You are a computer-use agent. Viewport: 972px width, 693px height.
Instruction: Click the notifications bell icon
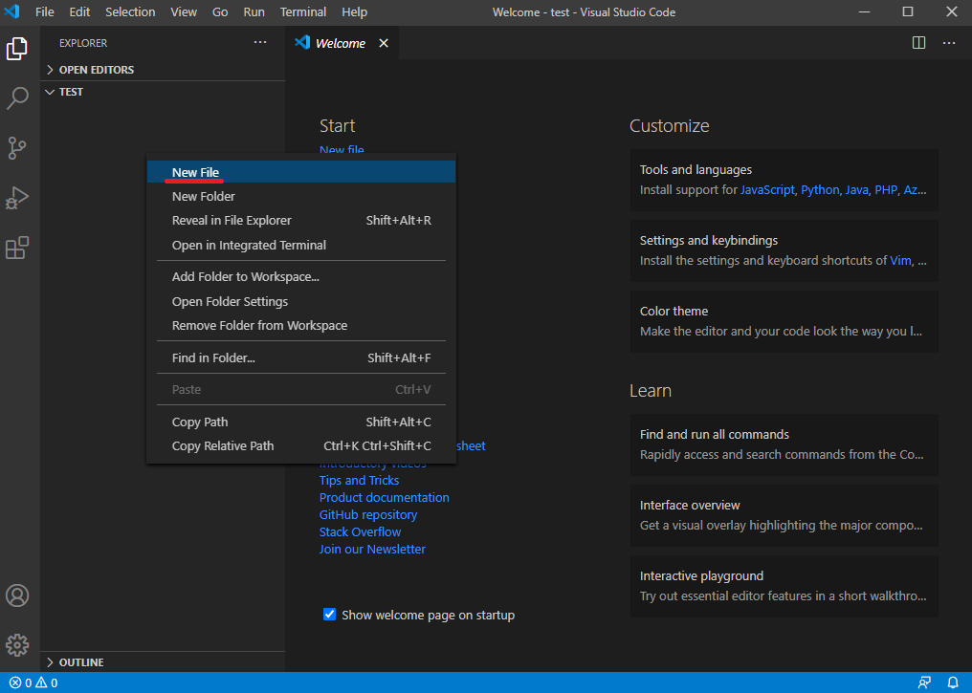(x=953, y=682)
